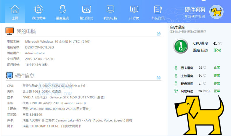This screenshot has width=231, height=136.
Task: Select the Microsoft Windows 10 system text
Action: coord(58,42)
